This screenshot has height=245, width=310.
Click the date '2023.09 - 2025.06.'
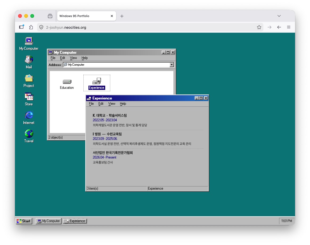pyautogui.click(x=105, y=139)
